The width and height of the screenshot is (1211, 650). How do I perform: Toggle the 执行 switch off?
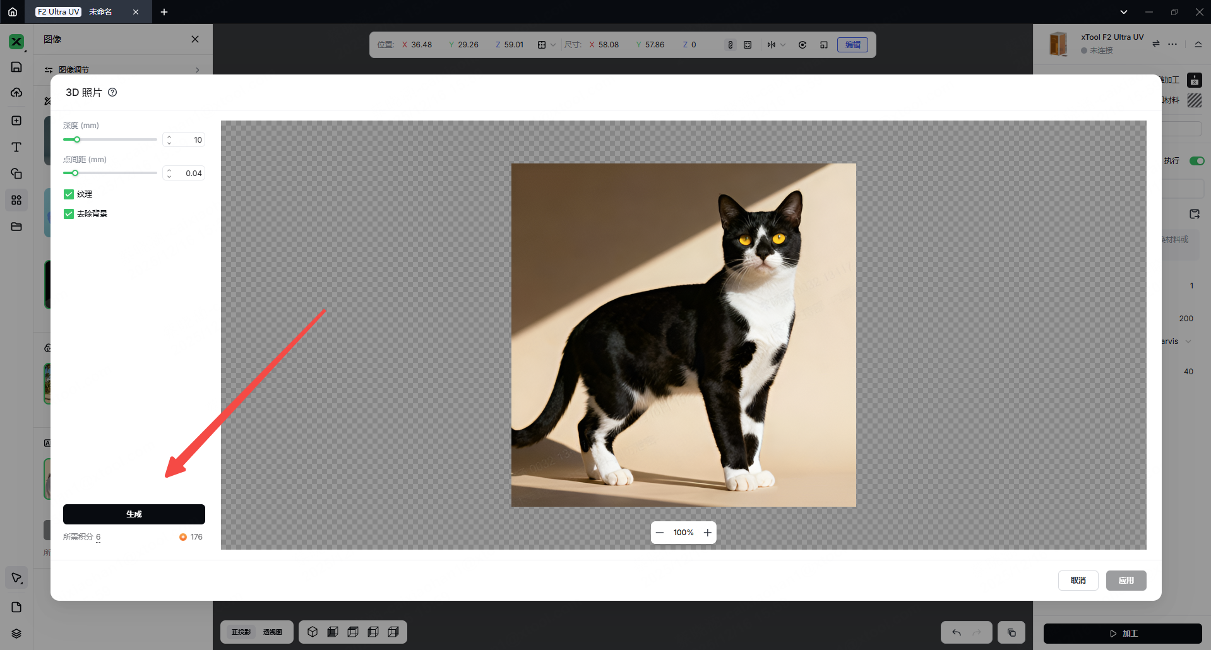[x=1196, y=161]
